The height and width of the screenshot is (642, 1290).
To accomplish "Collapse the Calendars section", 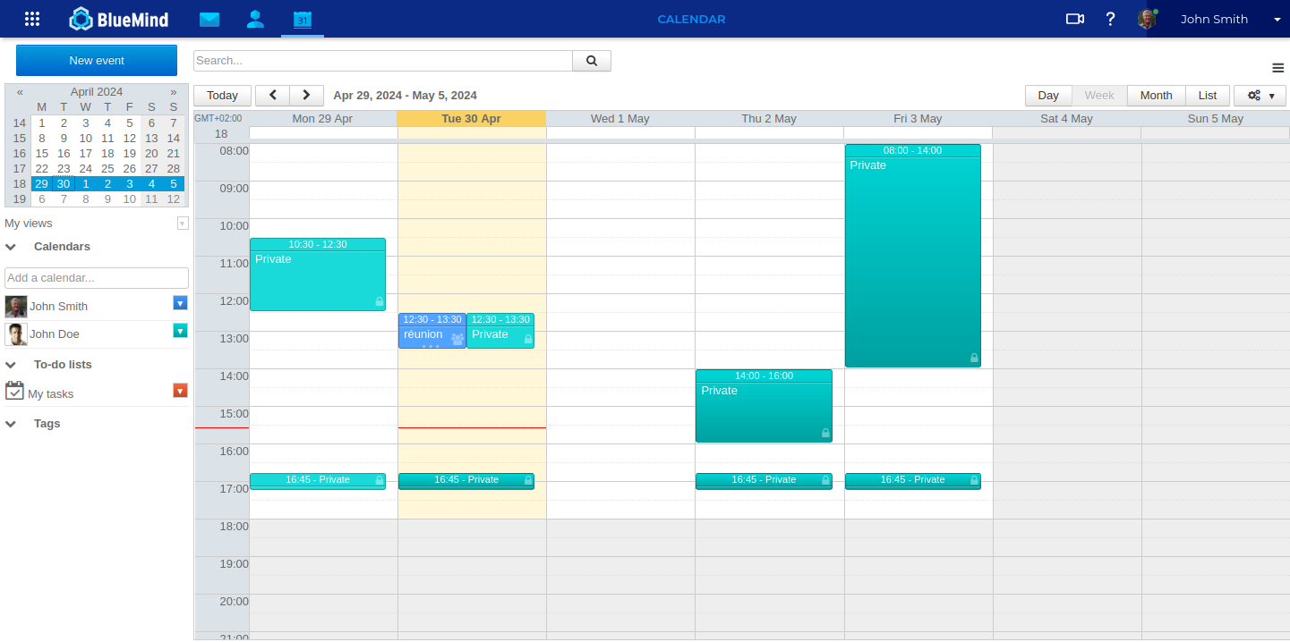I will [x=12, y=247].
